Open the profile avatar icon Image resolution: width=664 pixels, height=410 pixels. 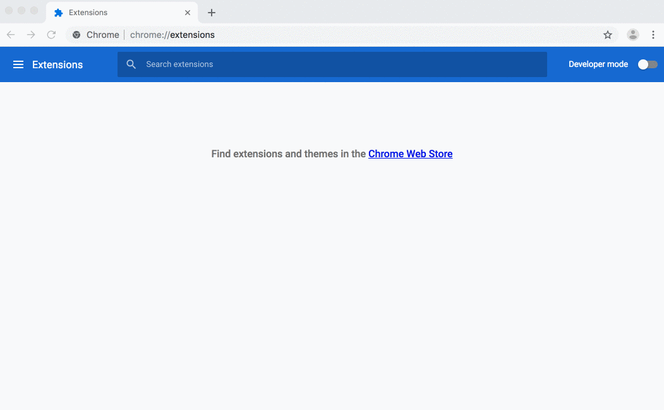tap(632, 35)
